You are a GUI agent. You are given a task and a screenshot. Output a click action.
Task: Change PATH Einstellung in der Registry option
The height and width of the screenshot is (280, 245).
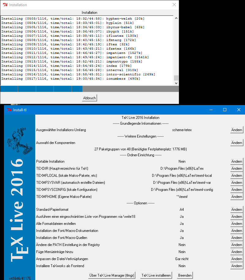click(x=237, y=245)
